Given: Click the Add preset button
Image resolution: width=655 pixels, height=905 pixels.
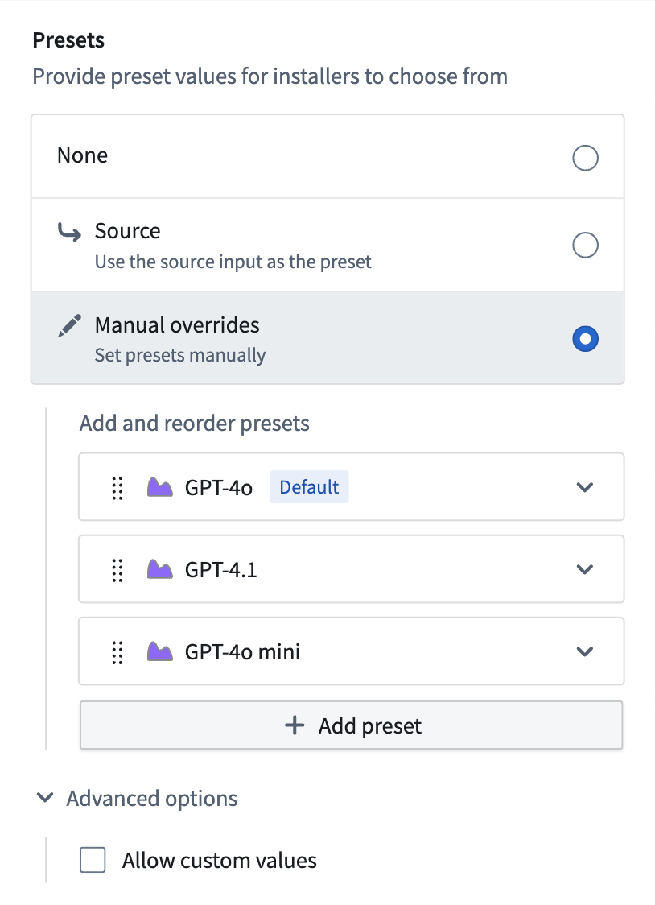Looking at the screenshot, I should [351, 725].
